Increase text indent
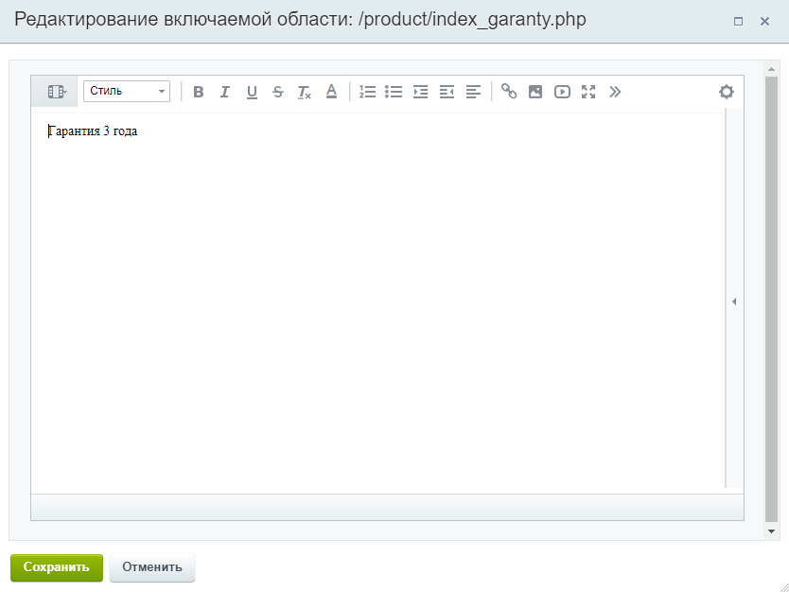 420,92
